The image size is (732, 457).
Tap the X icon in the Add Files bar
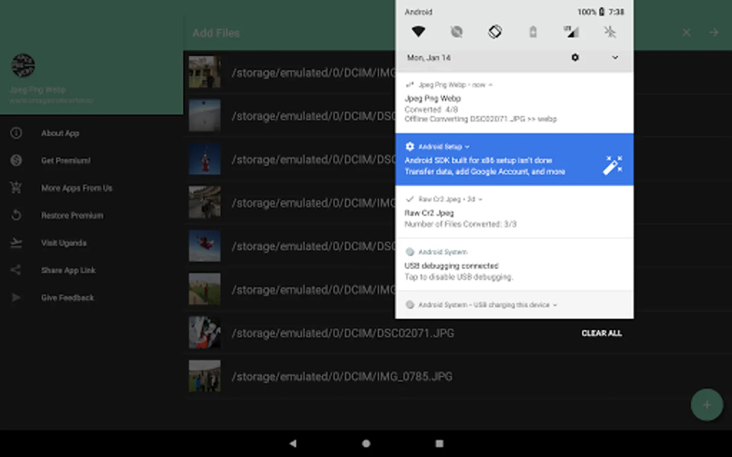[686, 32]
